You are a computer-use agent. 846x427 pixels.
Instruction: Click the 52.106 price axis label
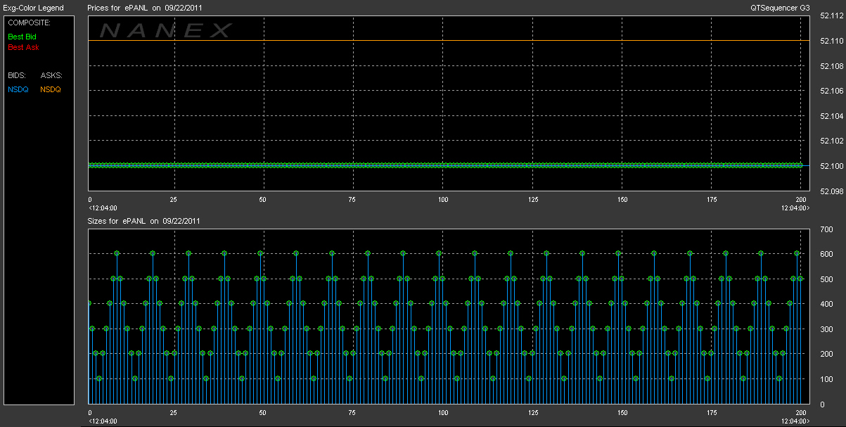pyautogui.click(x=832, y=91)
